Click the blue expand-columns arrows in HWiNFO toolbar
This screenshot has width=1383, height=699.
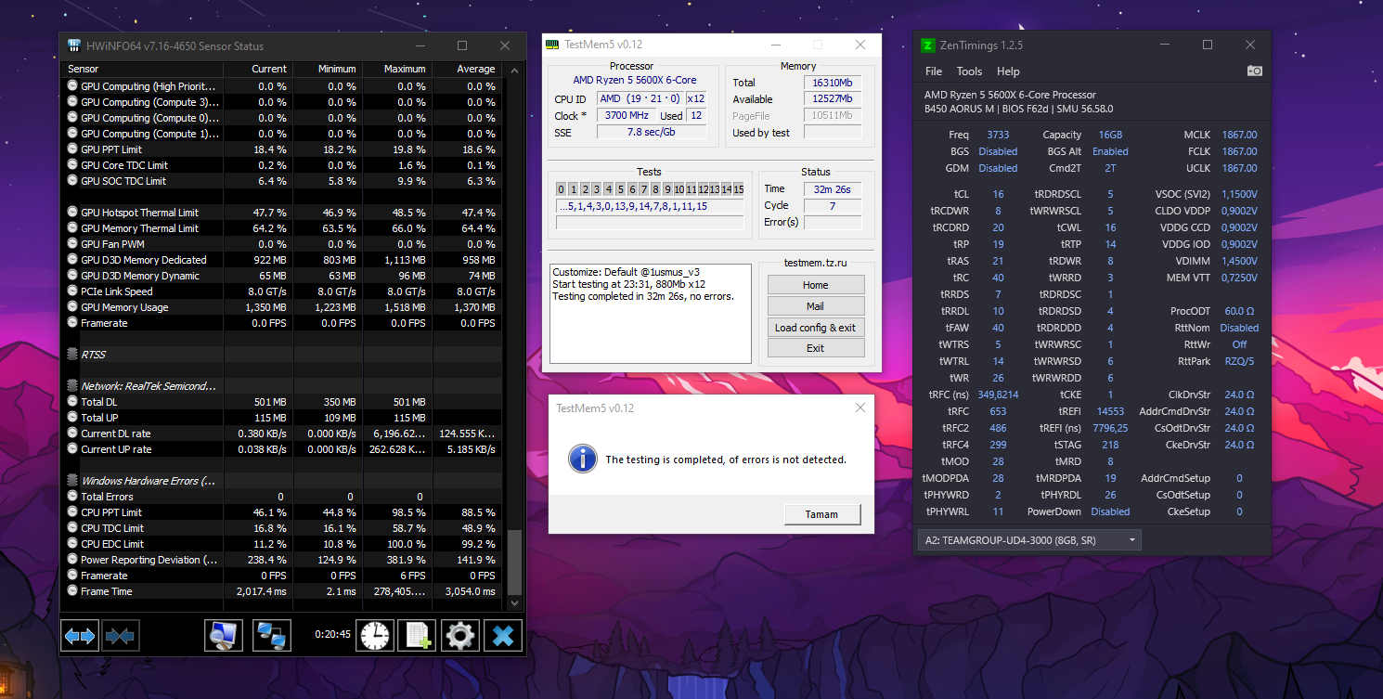(80, 636)
